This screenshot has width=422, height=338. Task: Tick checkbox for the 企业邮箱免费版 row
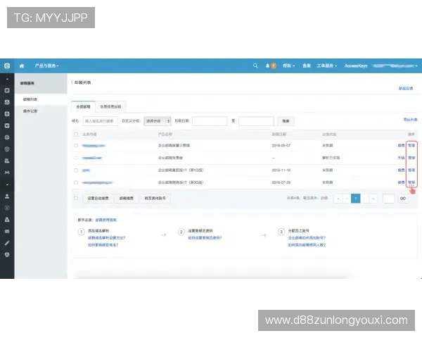coord(76,158)
